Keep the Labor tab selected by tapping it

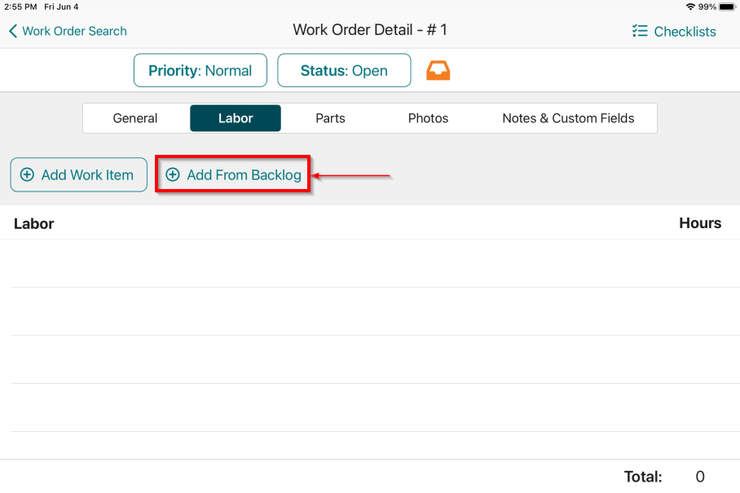[x=236, y=118]
